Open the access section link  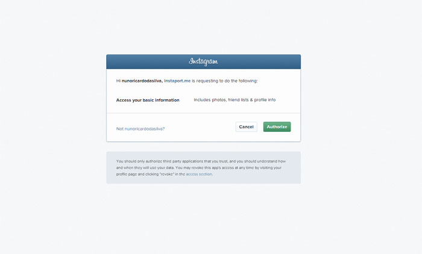pyautogui.click(x=199, y=174)
